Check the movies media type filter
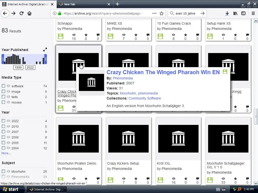The height and width of the screenshot is (193, 258). click(3, 102)
